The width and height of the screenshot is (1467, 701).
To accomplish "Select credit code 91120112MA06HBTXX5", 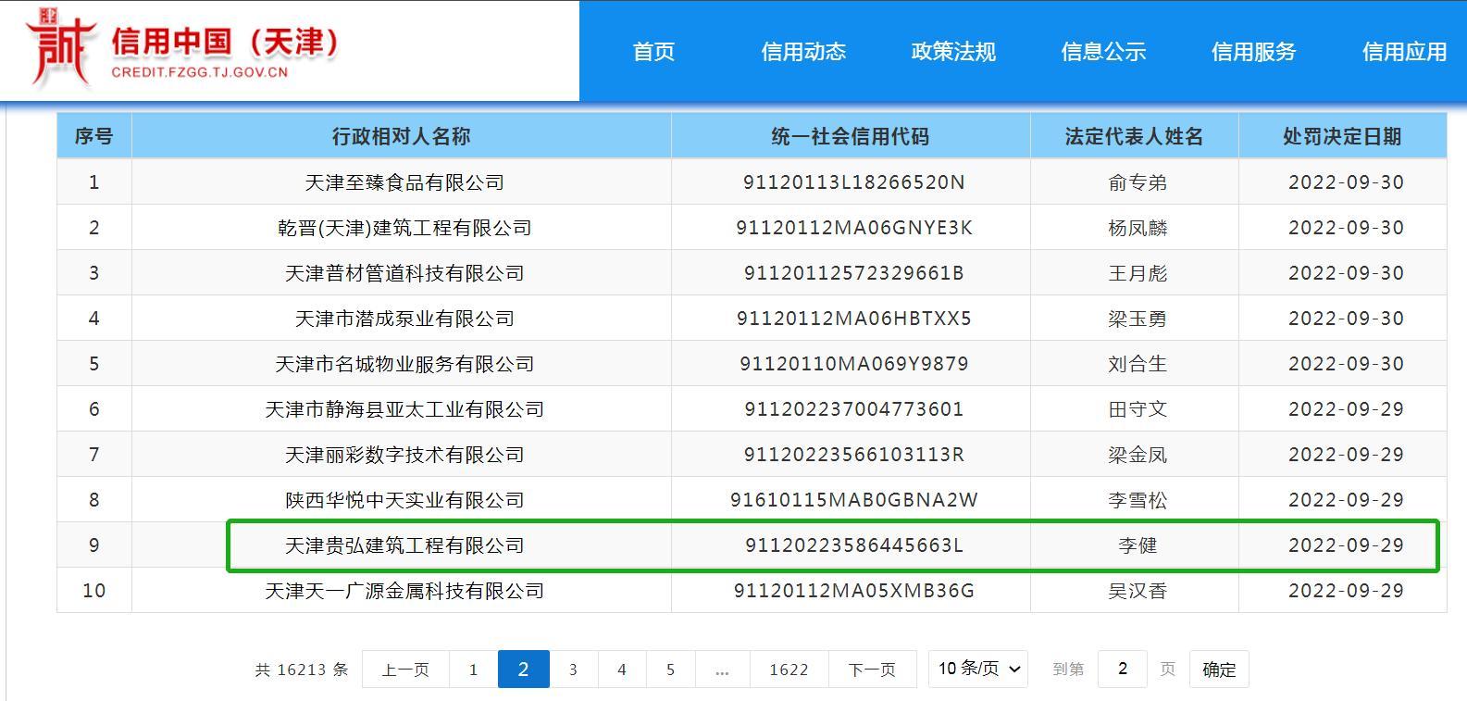I will 853,319.
